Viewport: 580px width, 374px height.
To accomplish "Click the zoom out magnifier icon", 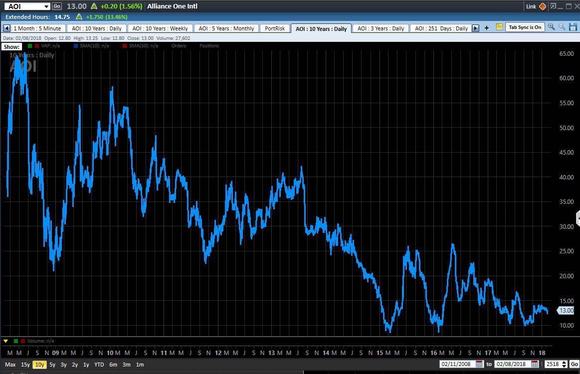I will click(562, 27).
